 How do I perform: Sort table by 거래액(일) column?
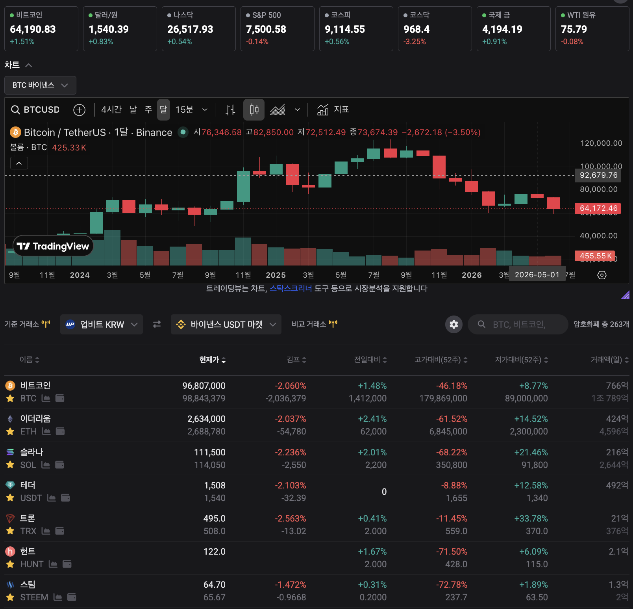coord(609,360)
